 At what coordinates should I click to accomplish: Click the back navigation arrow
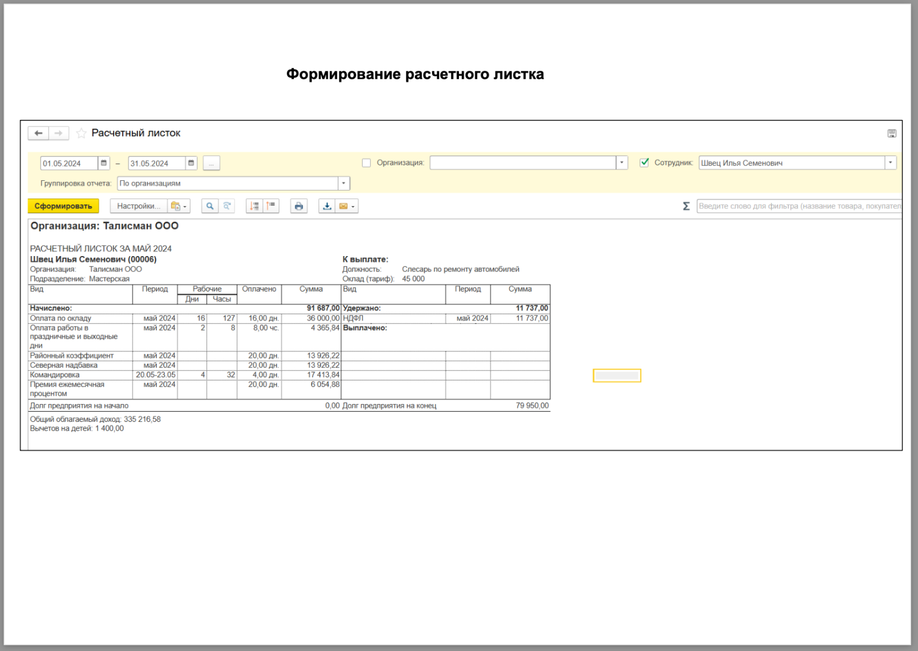point(38,133)
